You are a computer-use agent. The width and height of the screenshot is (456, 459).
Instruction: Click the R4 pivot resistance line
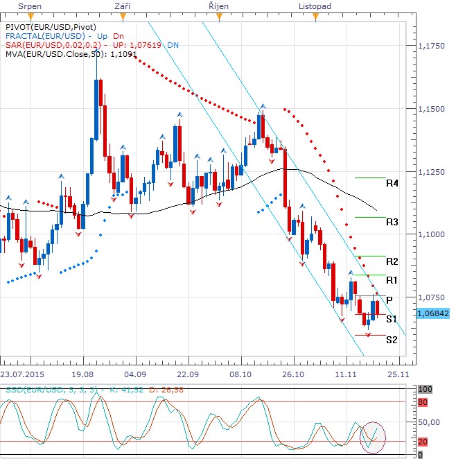pos(369,177)
